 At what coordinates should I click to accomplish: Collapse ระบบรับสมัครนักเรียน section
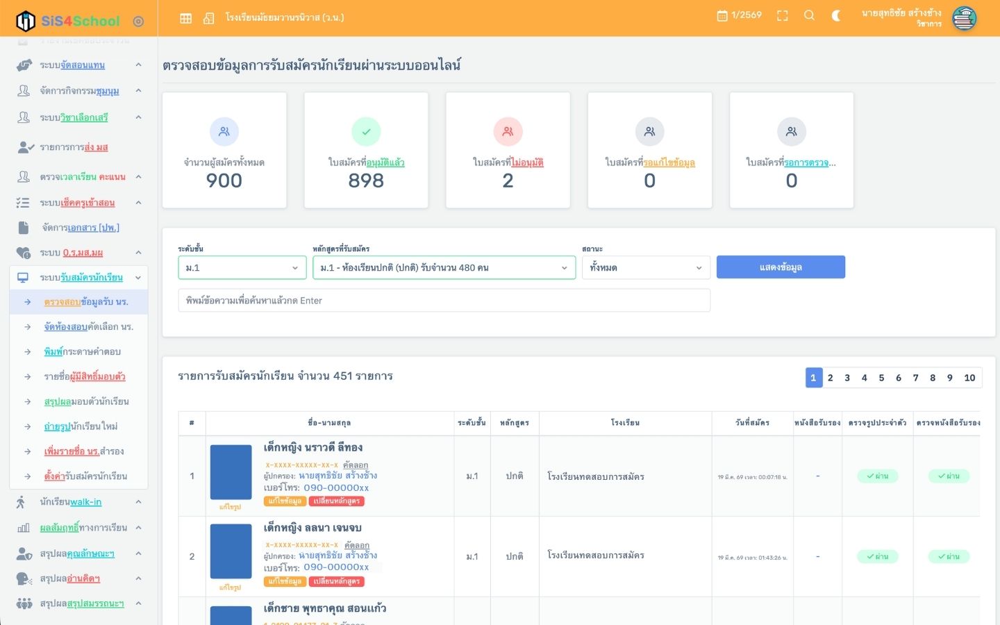pyautogui.click(x=79, y=277)
